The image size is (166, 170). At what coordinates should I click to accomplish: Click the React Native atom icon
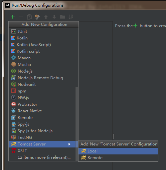coord(14,111)
